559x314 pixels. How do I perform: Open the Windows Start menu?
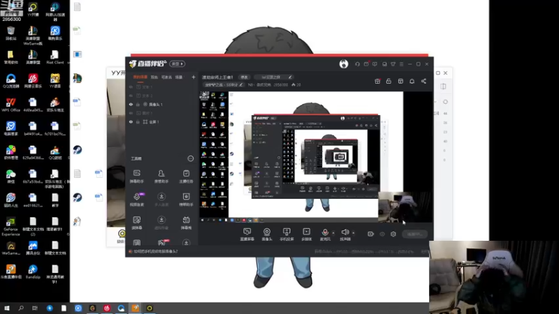tap(7, 308)
